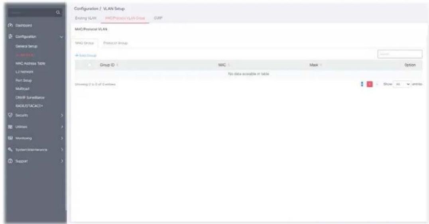Expand the Utilities menu chevron
Image resolution: width=429 pixels, height=224 pixels.
(x=62, y=127)
